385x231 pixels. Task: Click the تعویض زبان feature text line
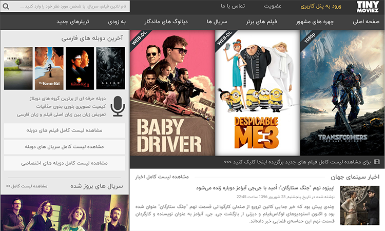(62, 114)
